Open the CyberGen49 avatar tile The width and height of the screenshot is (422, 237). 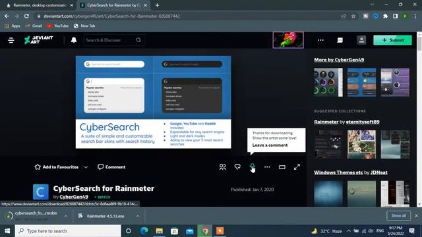[x=41, y=192]
